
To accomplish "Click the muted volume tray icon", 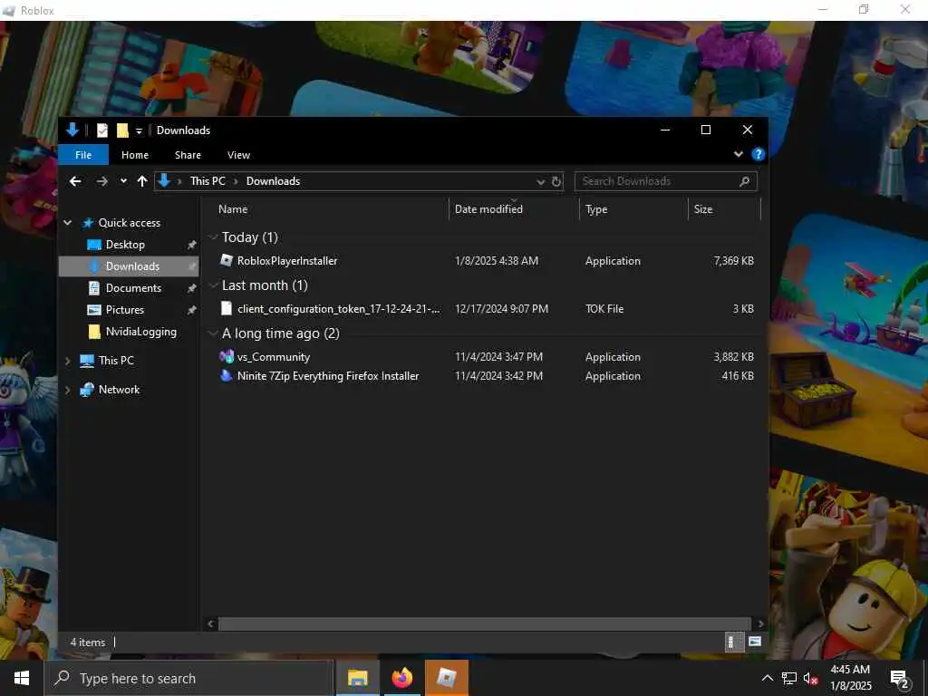I will 810,678.
